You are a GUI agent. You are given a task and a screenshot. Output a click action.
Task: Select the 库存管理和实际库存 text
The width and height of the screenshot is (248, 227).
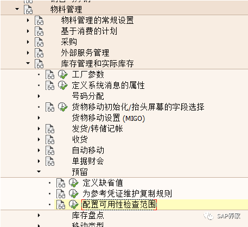(x=97, y=63)
